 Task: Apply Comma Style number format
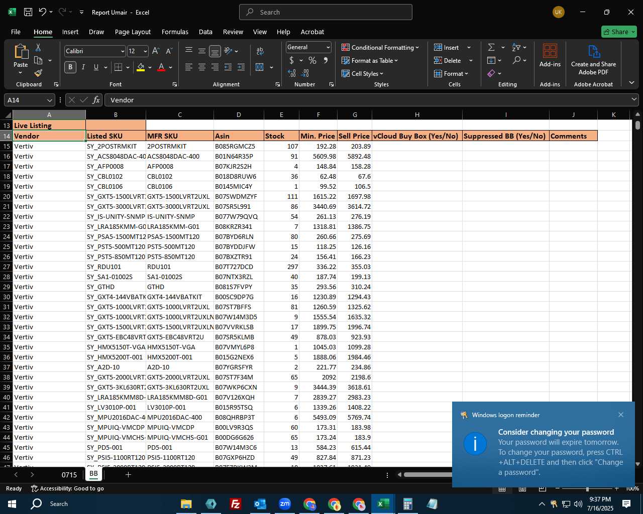pyautogui.click(x=326, y=60)
